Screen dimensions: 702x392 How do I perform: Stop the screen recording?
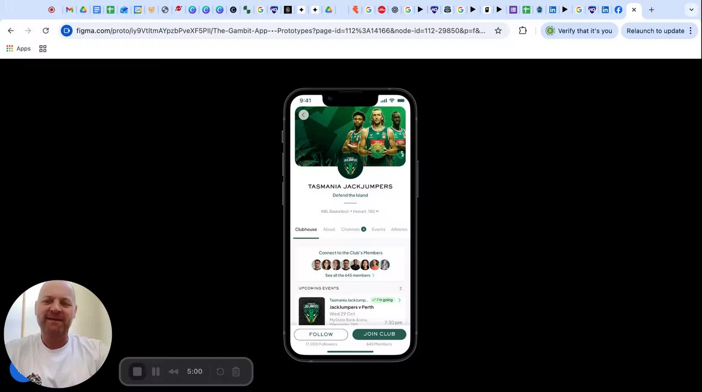click(137, 371)
